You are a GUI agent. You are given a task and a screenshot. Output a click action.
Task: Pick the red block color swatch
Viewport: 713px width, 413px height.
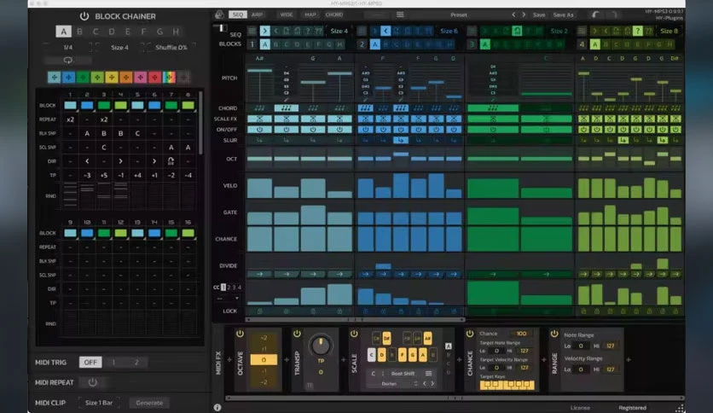pos(154,78)
